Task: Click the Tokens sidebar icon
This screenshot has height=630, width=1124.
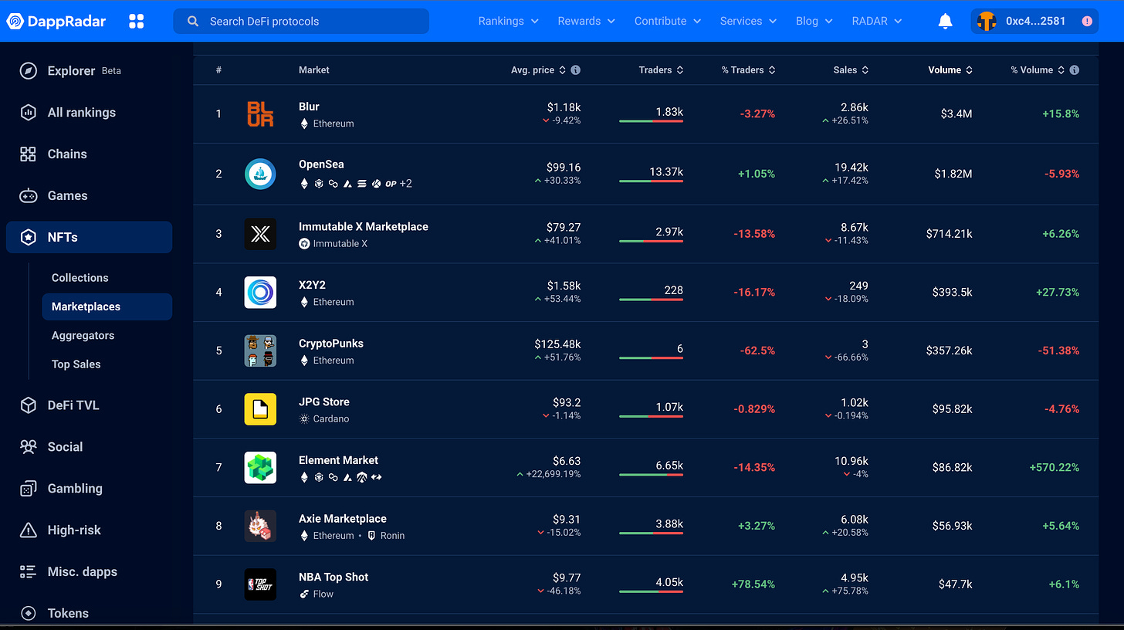Action: (29, 613)
